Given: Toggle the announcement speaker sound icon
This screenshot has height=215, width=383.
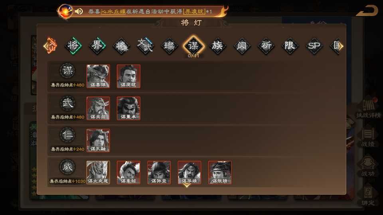Looking at the screenshot, I should [79, 12].
